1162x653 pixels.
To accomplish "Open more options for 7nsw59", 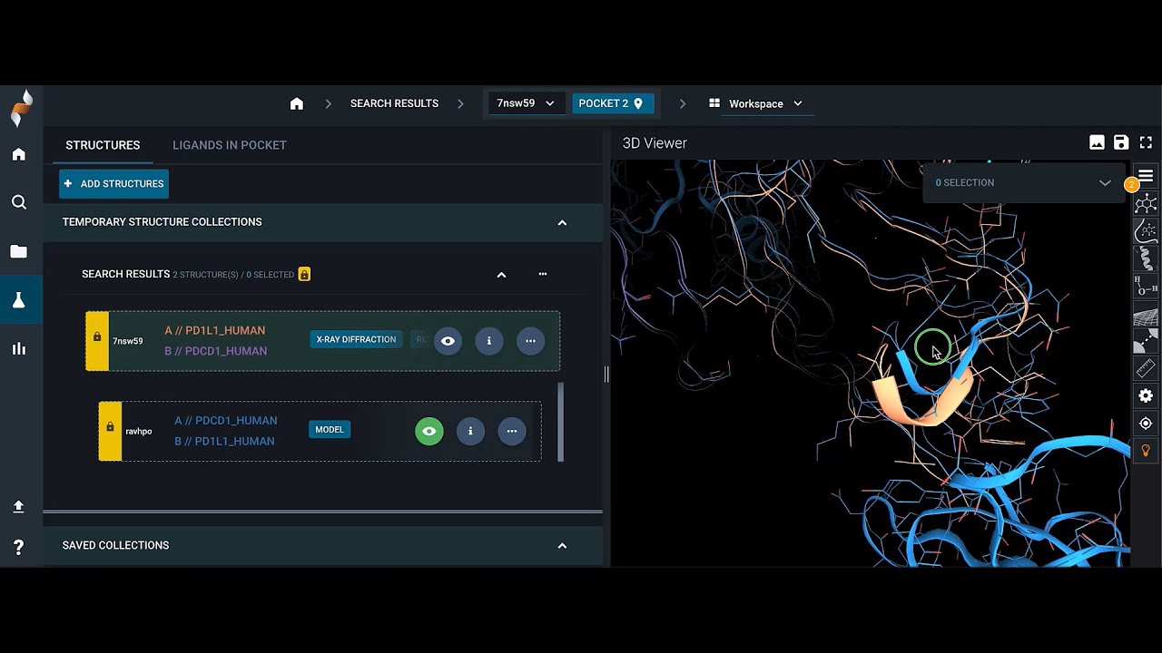I will point(530,341).
